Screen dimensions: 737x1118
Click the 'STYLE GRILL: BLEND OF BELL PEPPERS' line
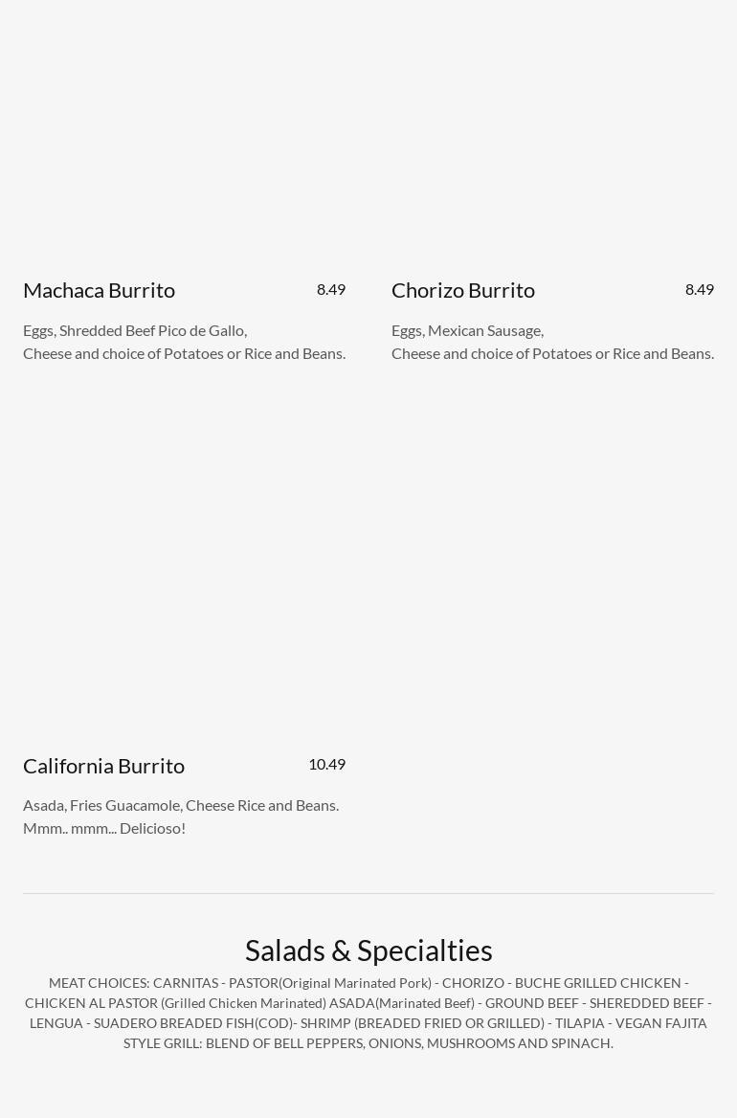(368, 1043)
